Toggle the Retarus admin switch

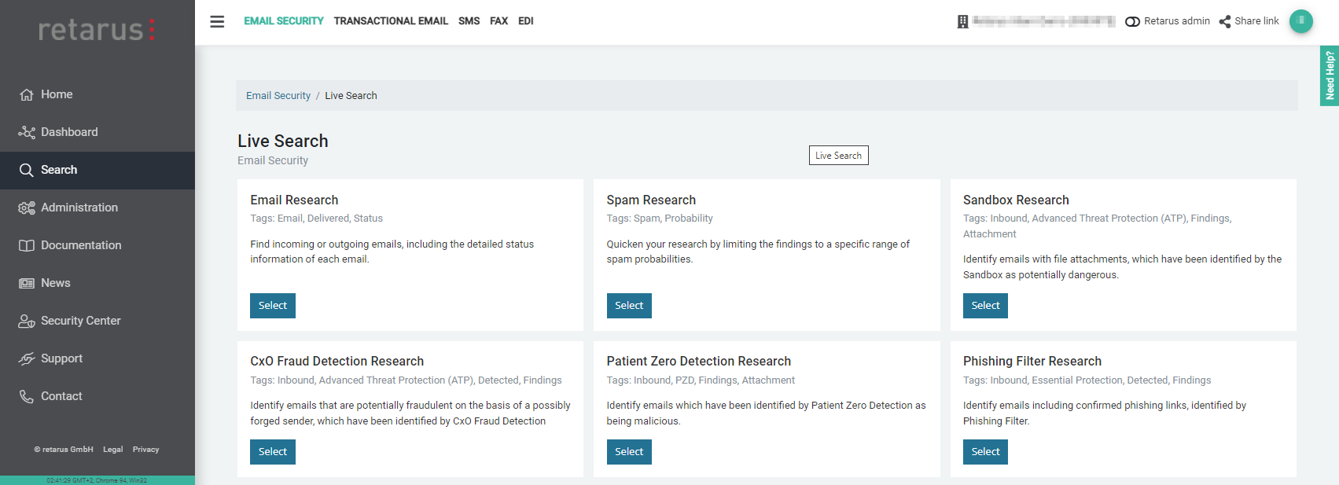coord(1132,21)
